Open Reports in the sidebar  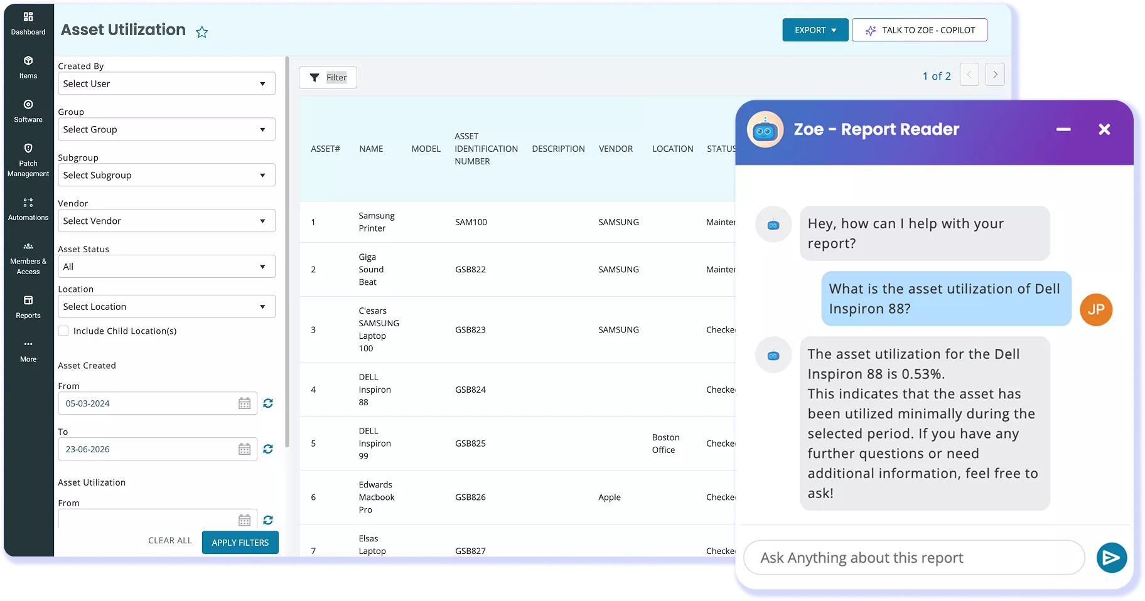coord(28,307)
